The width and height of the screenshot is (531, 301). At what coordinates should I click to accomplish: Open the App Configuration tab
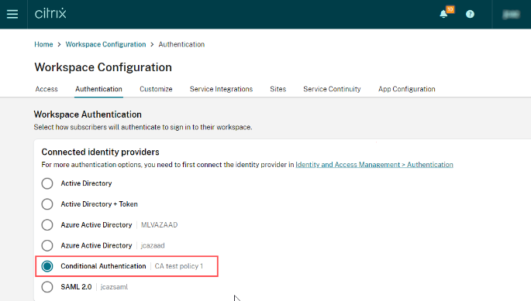point(407,89)
